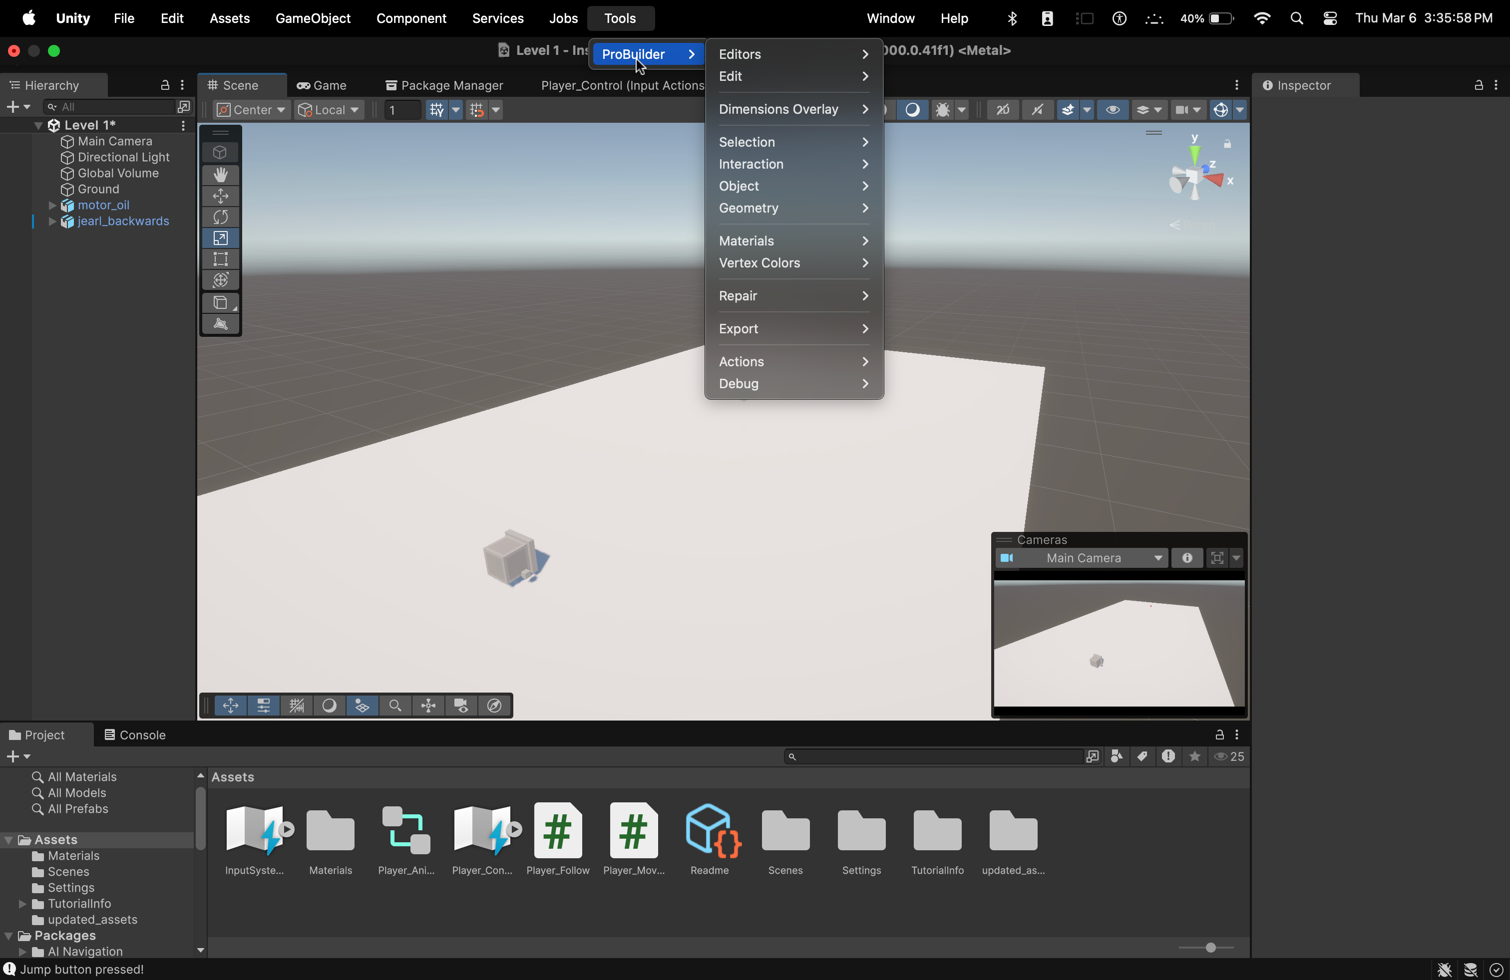Open the Center pivot dropdown
This screenshot has width=1510, height=980.
[251, 110]
